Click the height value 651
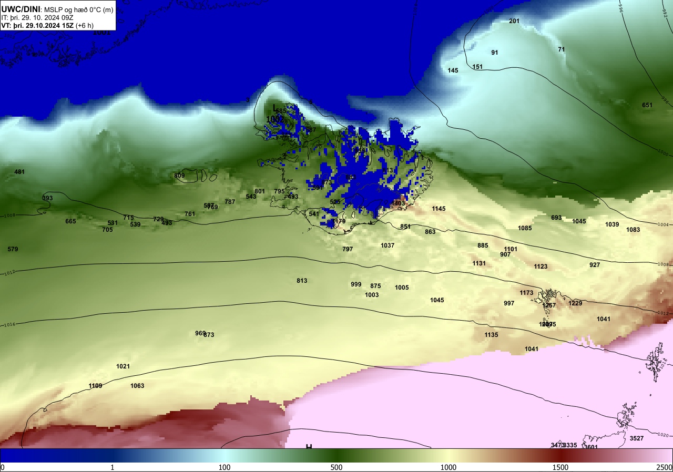Screen dimensions: 673x472 point(647,105)
